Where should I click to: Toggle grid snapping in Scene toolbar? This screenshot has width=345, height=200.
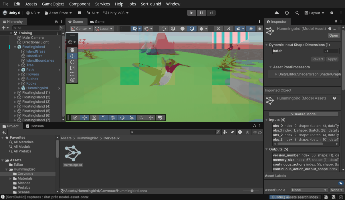click(146, 29)
